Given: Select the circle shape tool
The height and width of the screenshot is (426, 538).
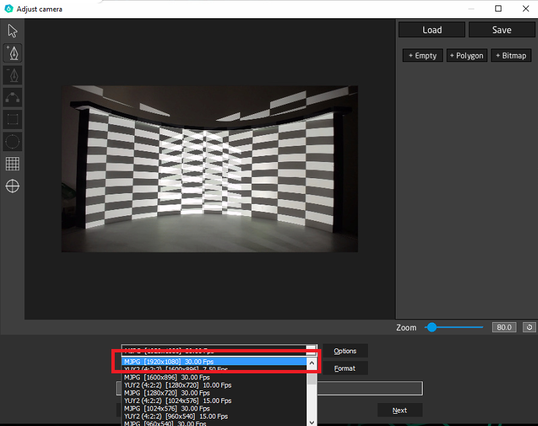Looking at the screenshot, I should pyautogui.click(x=12, y=142).
